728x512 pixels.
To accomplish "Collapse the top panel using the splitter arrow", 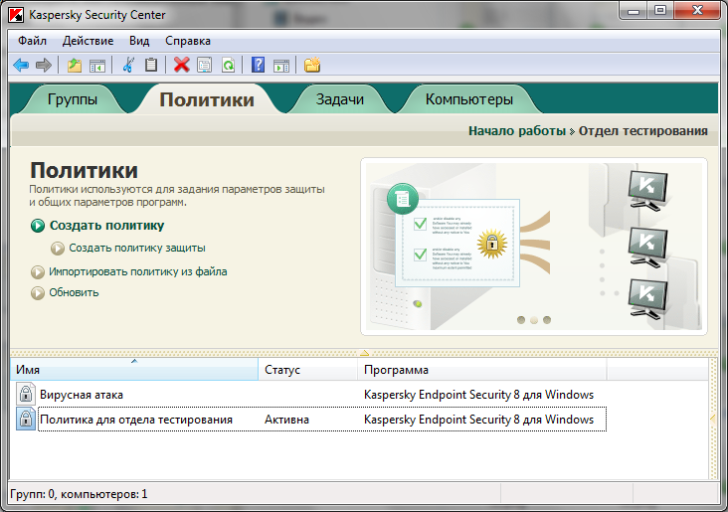I will point(364,353).
